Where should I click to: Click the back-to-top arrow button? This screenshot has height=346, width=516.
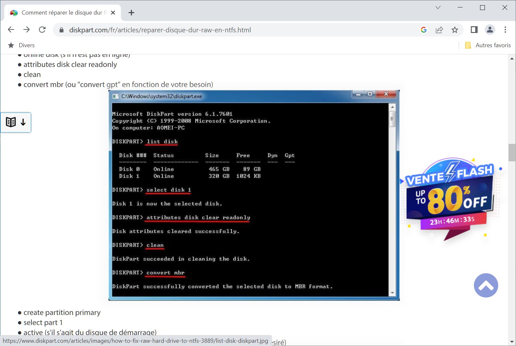(x=486, y=285)
